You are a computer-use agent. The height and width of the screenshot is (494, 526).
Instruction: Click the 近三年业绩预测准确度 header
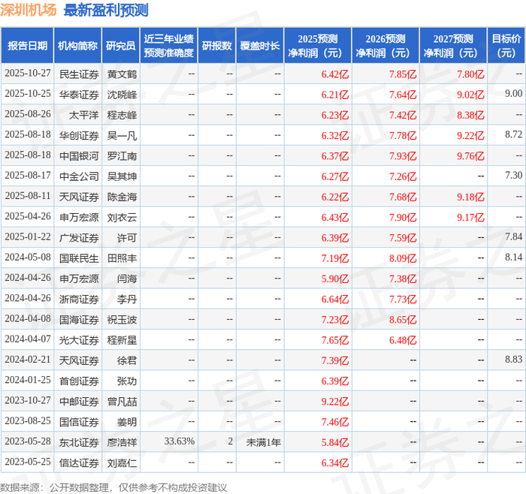[169, 46]
